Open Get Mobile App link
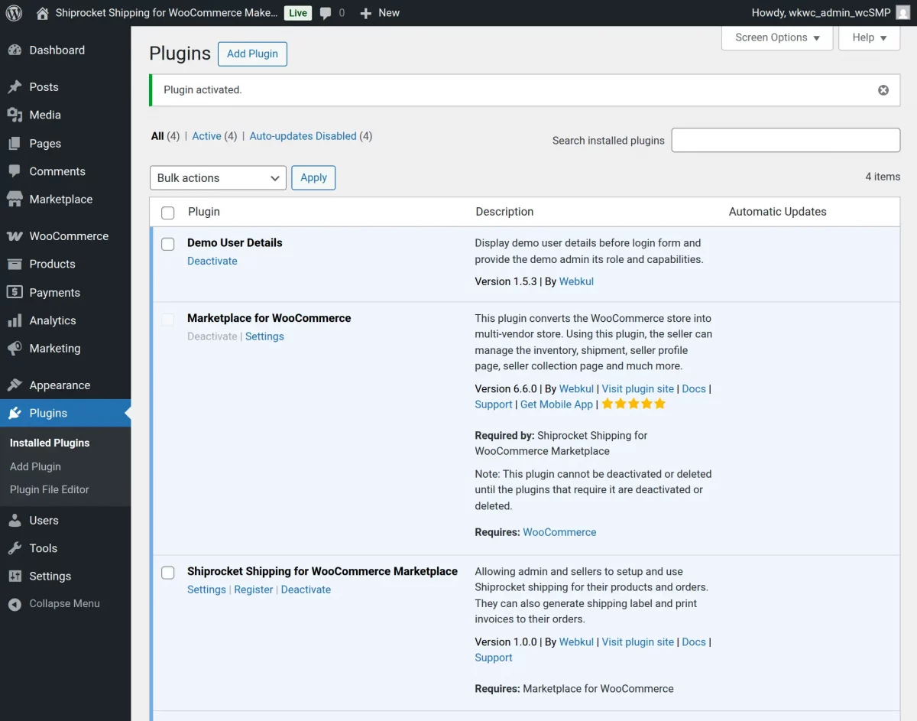Viewport: 917px width, 721px height. tap(556, 404)
